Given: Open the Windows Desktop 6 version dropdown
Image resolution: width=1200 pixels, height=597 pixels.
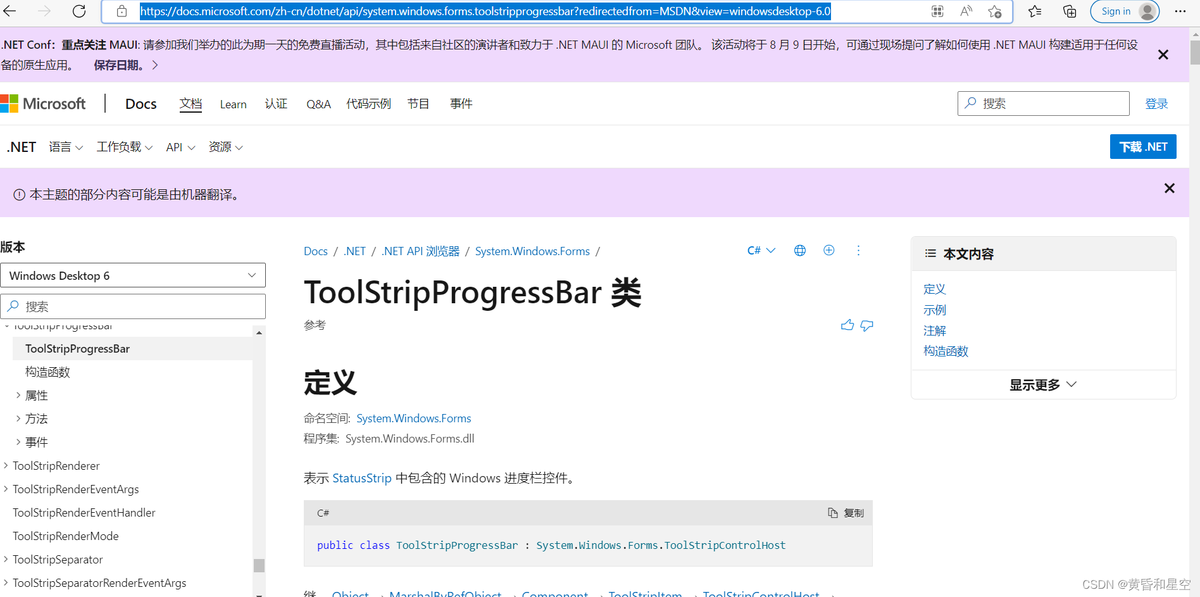Looking at the screenshot, I should click(133, 275).
